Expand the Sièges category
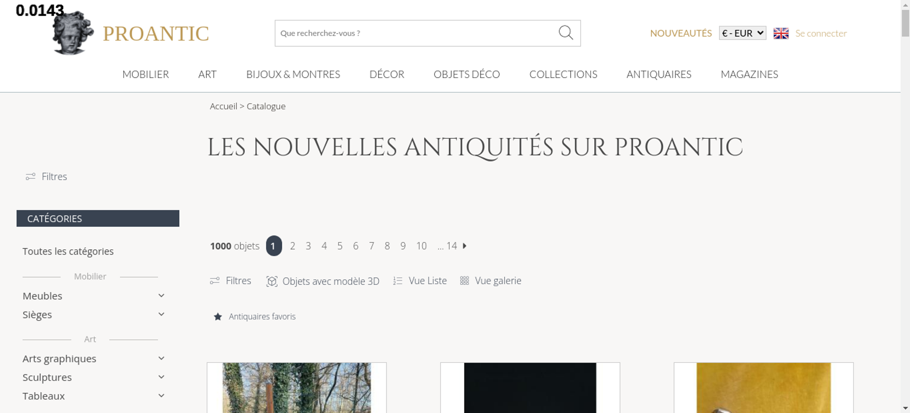The image size is (910, 413). pos(161,314)
